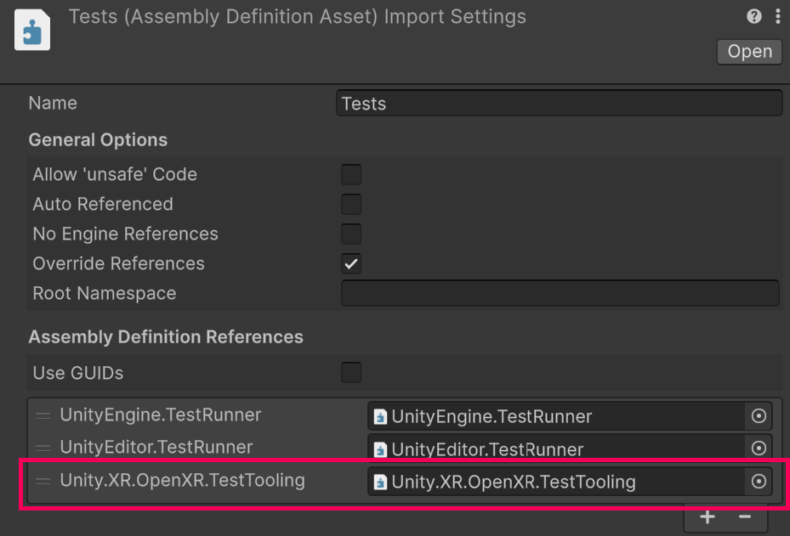Open the inspector context menu
790x536 pixels.
click(779, 16)
